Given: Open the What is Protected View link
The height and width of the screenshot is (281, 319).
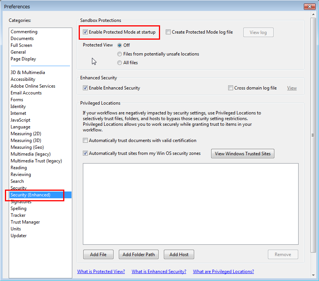Looking at the screenshot, I should click(x=101, y=271).
